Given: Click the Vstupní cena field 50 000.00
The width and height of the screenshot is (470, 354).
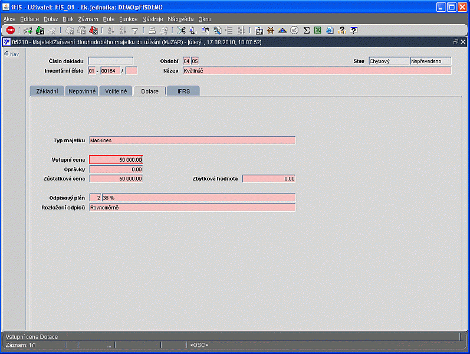Looking at the screenshot, I should point(116,160).
